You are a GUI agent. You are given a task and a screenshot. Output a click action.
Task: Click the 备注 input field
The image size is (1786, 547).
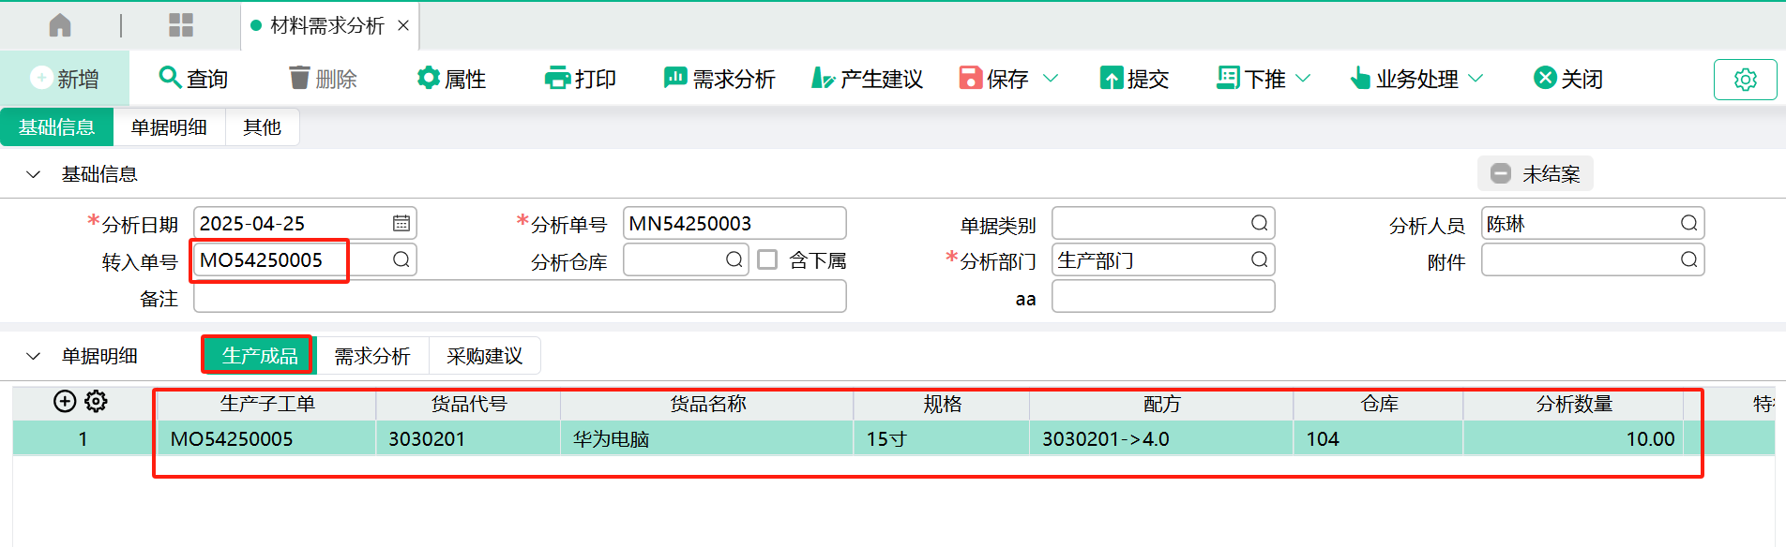click(520, 297)
